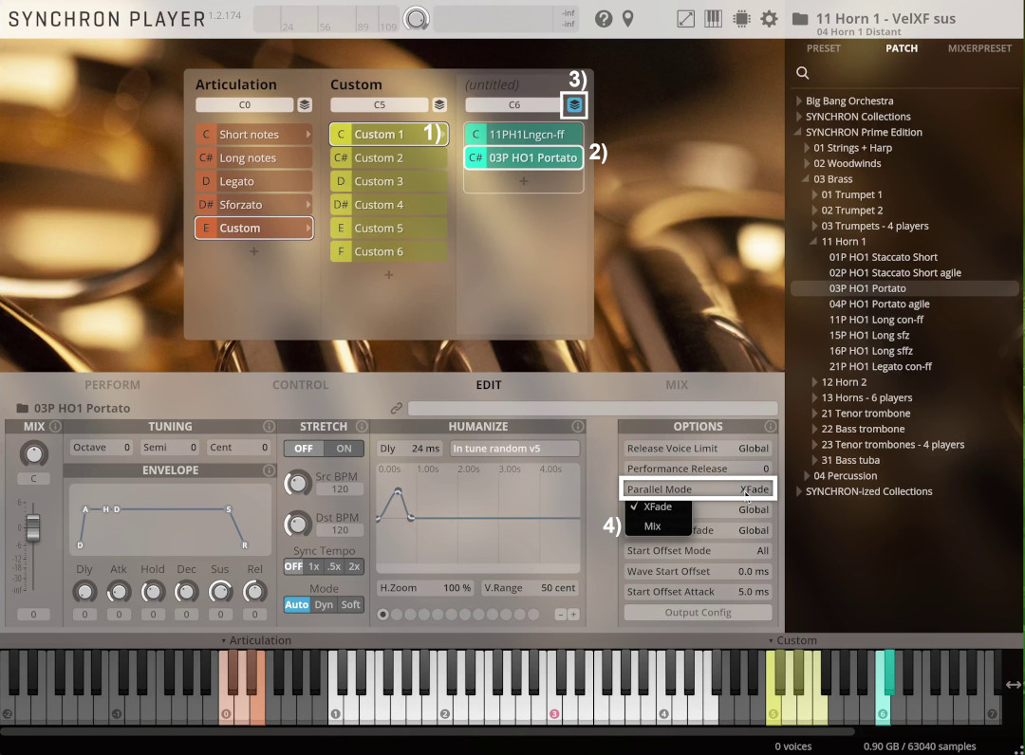Expand 12 Horn 2 folder
This screenshot has height=755, width=1025.
[814, 382]
